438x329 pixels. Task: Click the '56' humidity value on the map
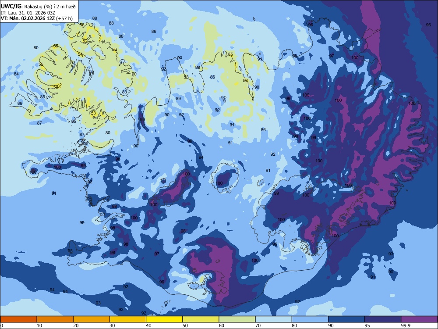(114, 50)
